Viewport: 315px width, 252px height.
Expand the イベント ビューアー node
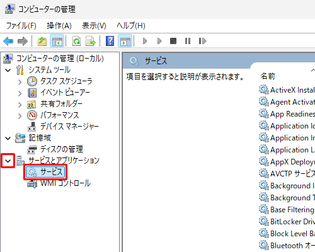[20, 93]
